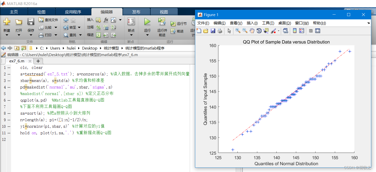This screenshot has width=376, height=172.
Task: Click Advance (前进) in Run group
Action: (x=177, y=31)
